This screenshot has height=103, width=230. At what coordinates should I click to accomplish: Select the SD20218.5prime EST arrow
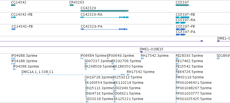87,102
